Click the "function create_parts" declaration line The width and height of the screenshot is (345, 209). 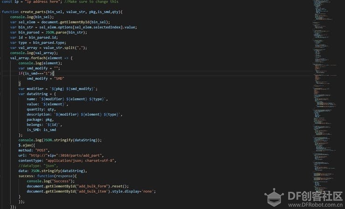62,12
